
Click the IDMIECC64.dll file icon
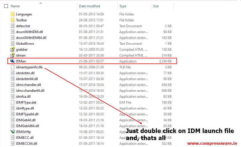tap(13, 143)
